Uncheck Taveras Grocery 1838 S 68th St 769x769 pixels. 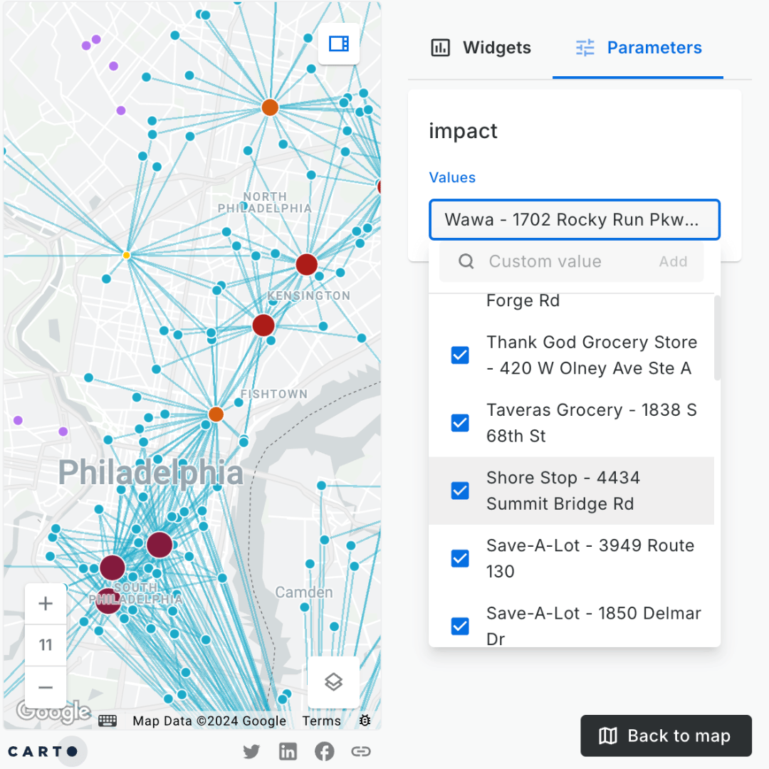(x=460, y=423)
